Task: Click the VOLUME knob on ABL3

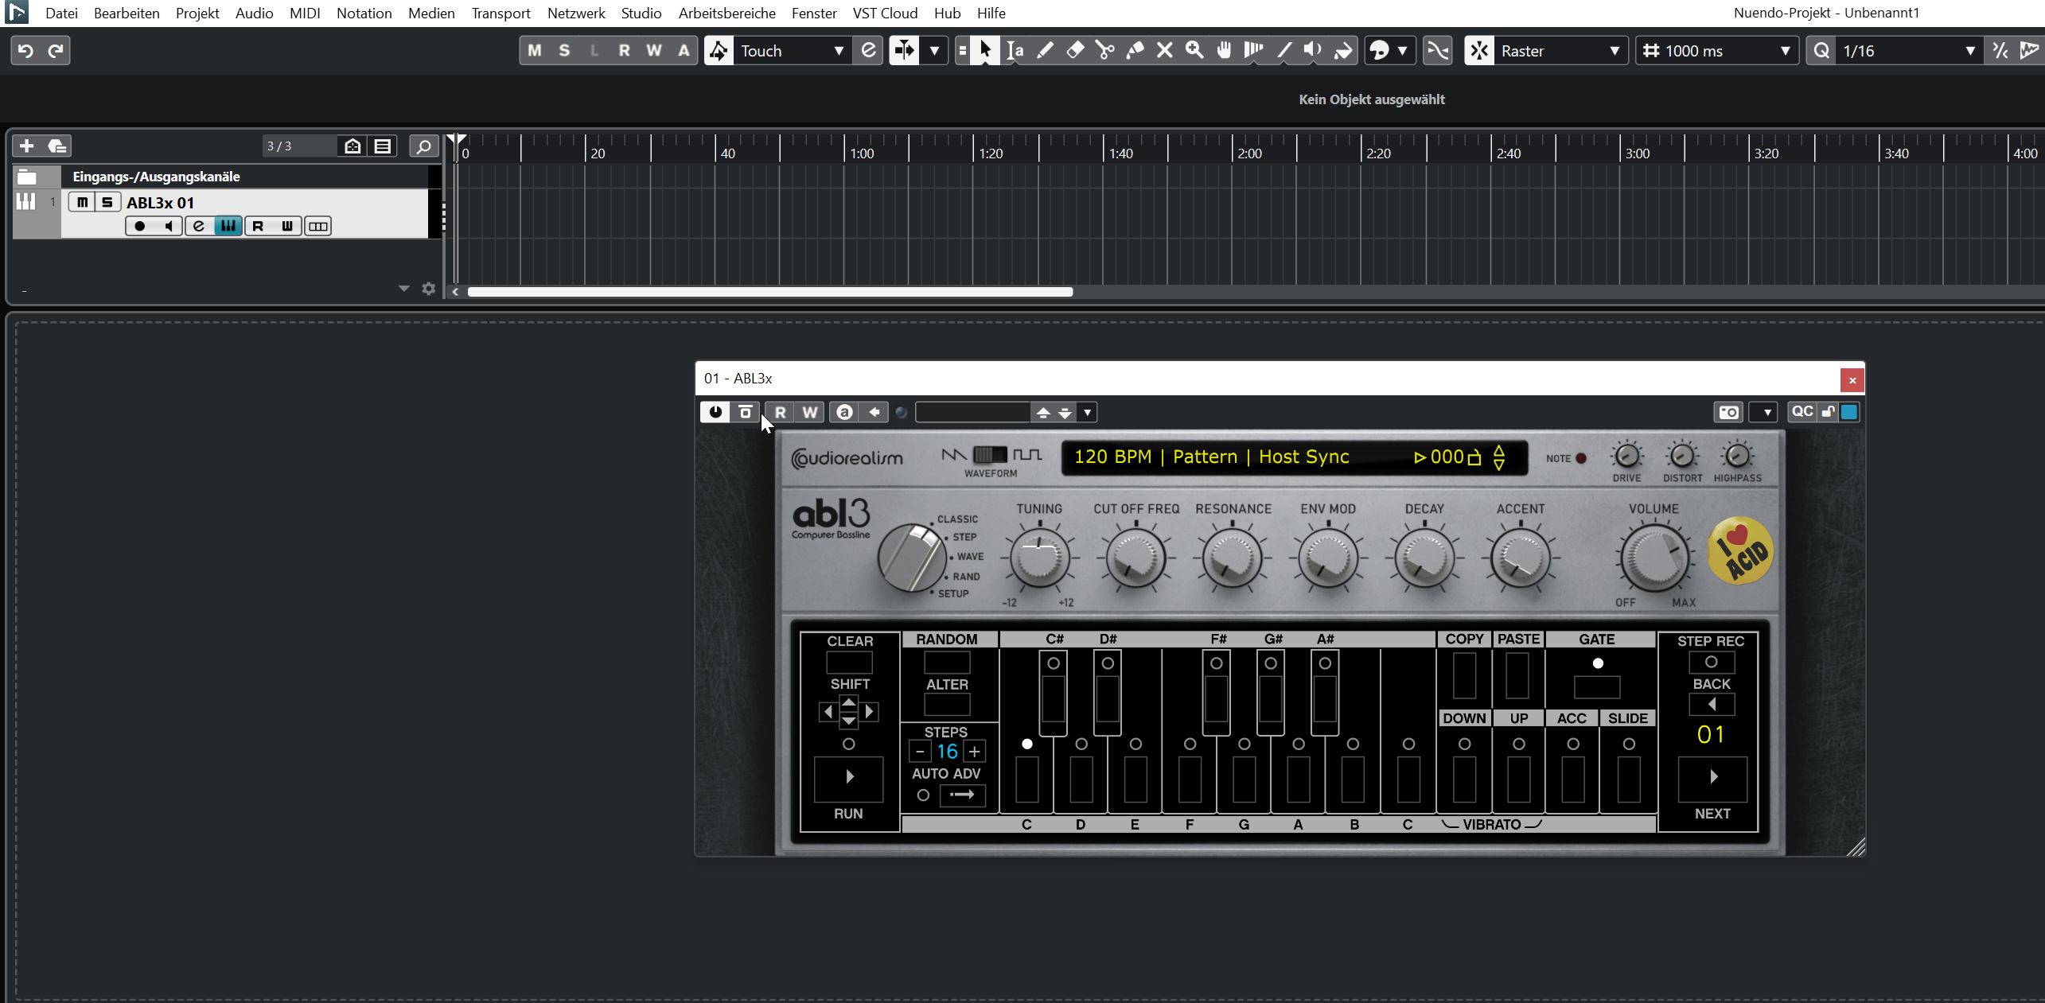Action: coord(1654,557)
